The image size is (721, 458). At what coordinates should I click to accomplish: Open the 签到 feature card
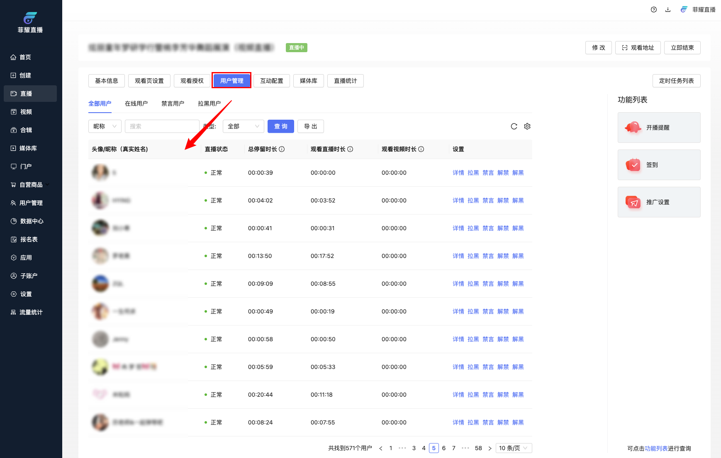pyautogui.click(x=658, y=165)
